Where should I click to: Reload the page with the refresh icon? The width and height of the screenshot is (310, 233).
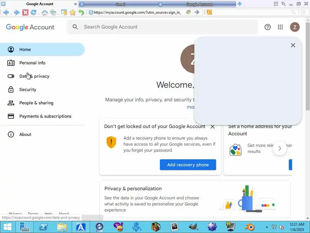coord(34,12)
